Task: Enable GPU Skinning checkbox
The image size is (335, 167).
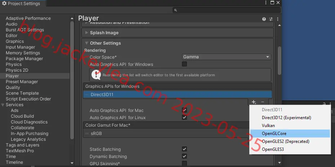Action: click(x=184, y=164)
